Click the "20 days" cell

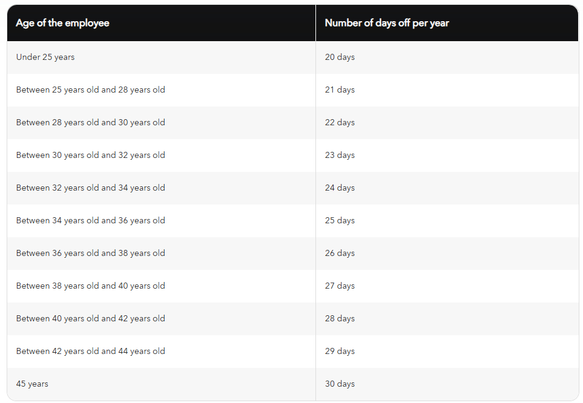point(340,57)
